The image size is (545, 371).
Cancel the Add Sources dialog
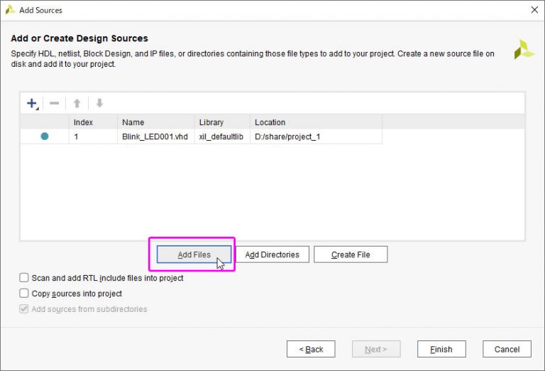[x=507, y=349]
